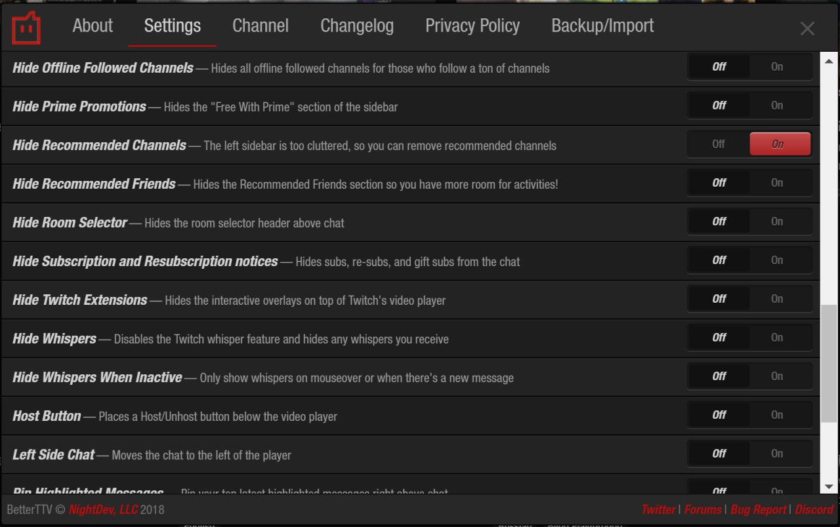
Task: Click the 'Hide Recommended Friends' label
Action: tap(94, 184)
